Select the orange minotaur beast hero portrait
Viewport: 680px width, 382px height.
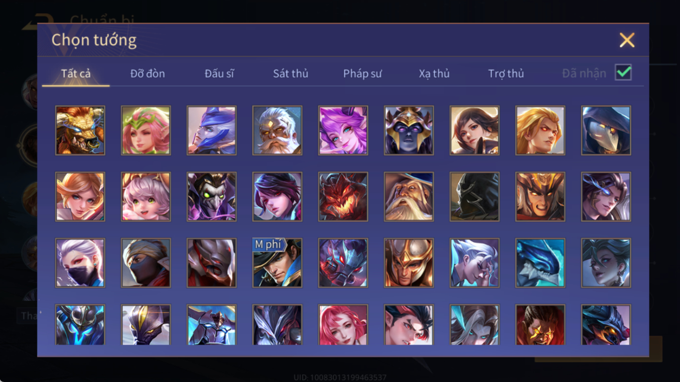click(x=80, y=130)
